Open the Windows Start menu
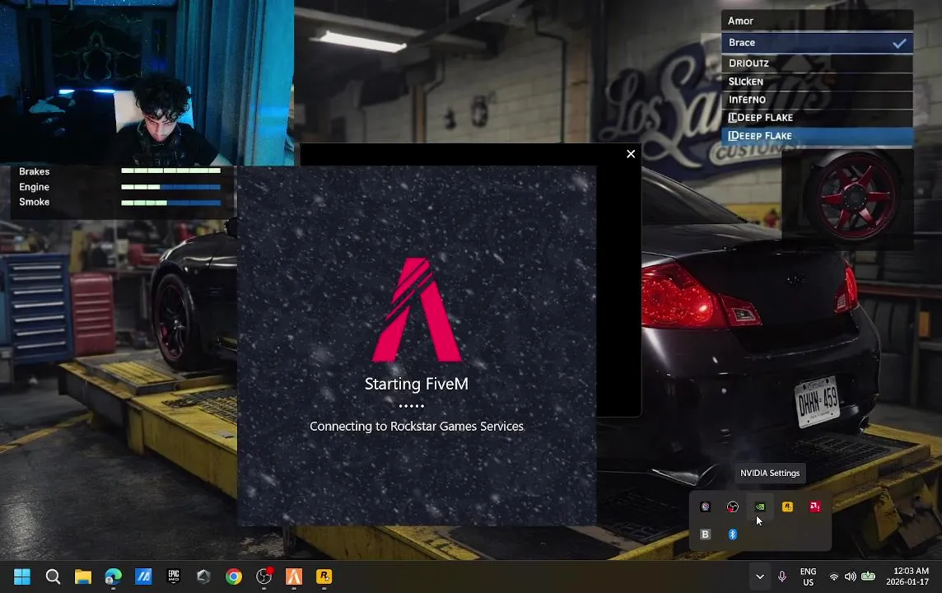The width and height of the screenshot is (942, 593). tap(22, 577)
